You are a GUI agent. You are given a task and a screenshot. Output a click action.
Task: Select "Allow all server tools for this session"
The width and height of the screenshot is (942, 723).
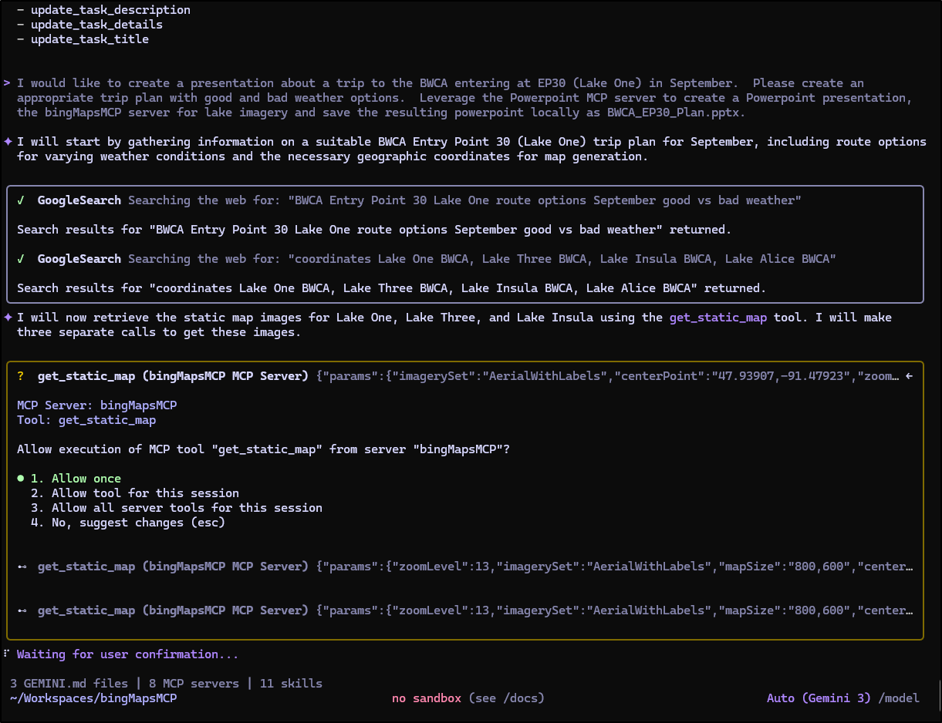coord(177,508)
